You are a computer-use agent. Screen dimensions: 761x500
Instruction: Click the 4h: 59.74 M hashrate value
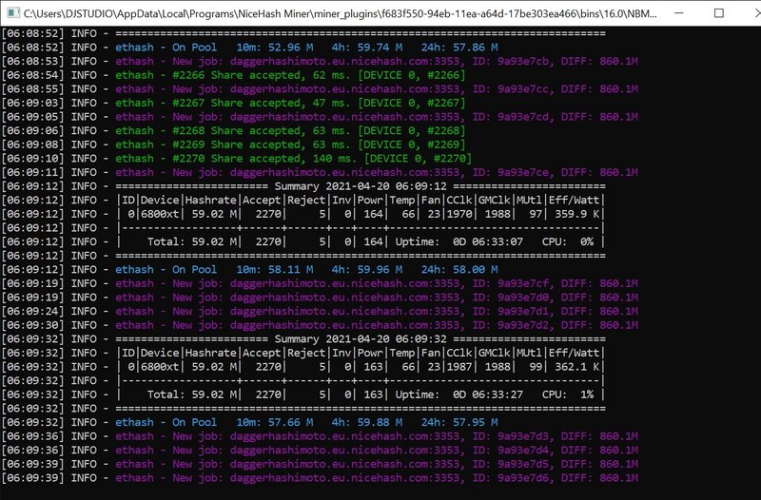click(367, 48)
